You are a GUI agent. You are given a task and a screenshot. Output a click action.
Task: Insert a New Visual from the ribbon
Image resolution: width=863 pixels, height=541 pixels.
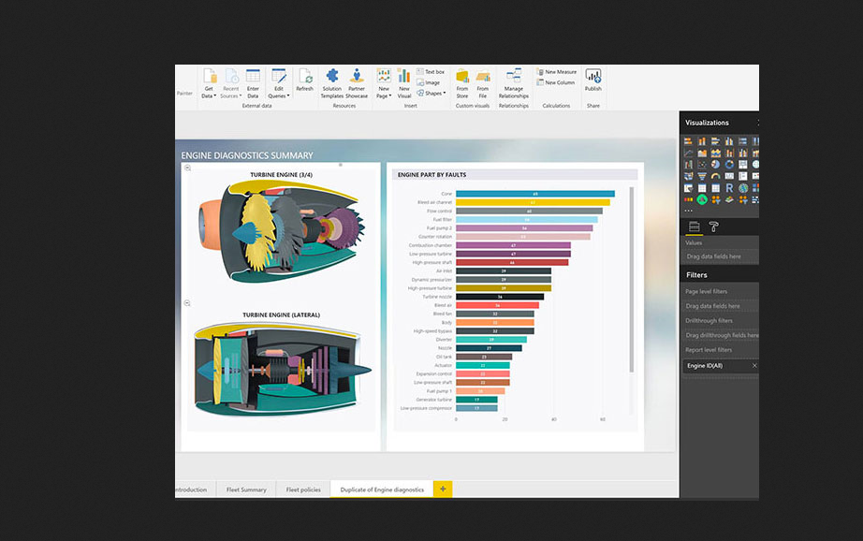(x=403, y=78)
